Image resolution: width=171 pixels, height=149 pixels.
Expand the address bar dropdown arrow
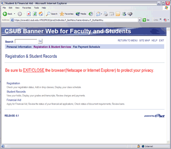coord(139,20)
